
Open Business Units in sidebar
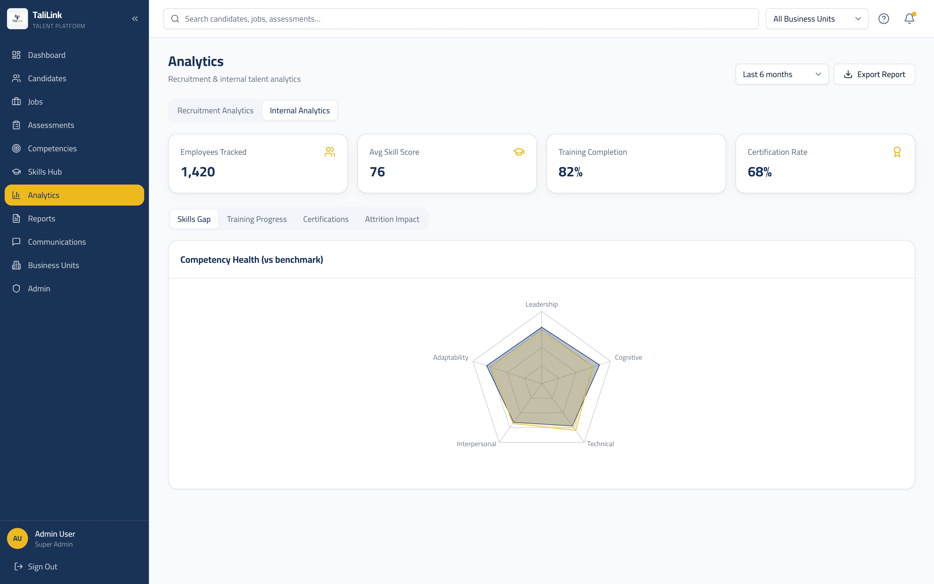pos(74,265)
